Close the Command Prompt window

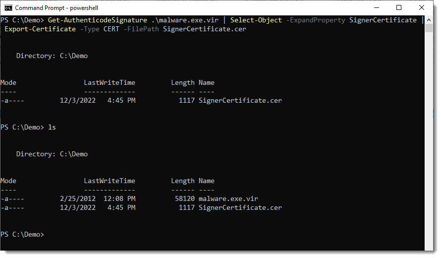tap(422, 8)
